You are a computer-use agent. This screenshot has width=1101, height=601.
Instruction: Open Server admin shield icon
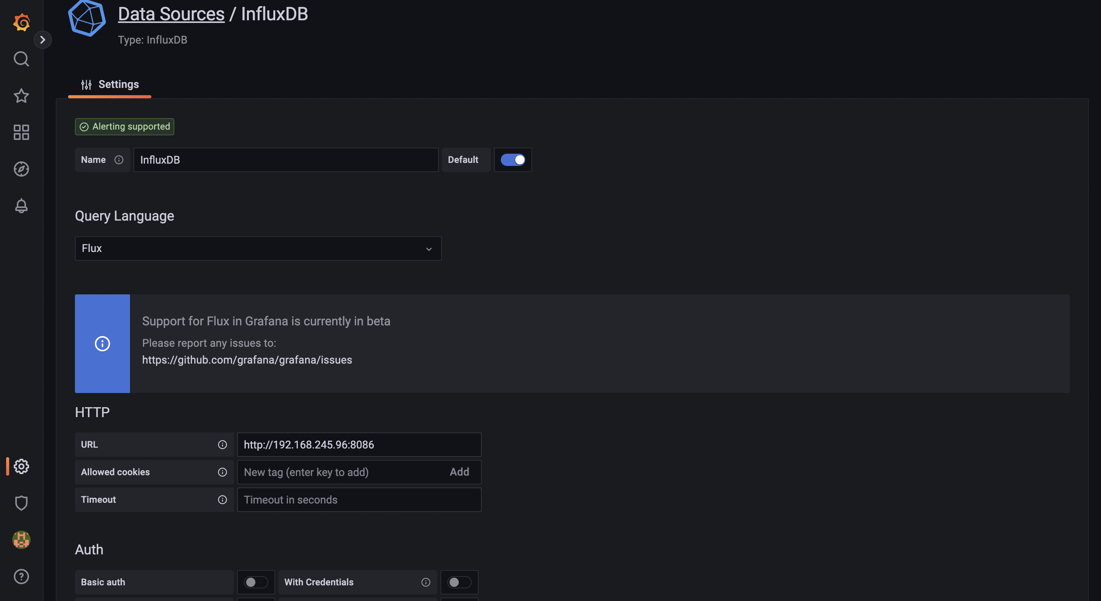point(21,503)
